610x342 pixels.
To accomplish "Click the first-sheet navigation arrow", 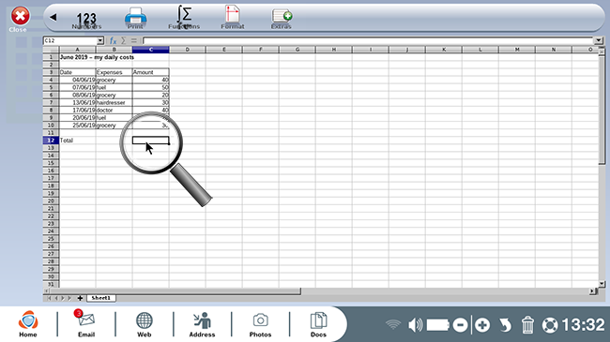I will 49,298.
